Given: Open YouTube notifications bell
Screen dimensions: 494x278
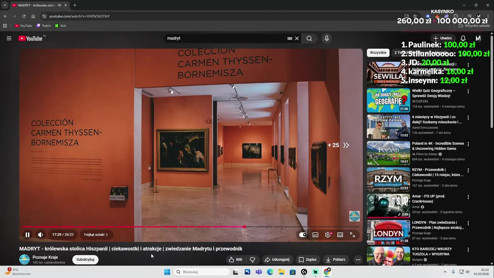Looking at the screenshot, I should [x=463, y=38].
